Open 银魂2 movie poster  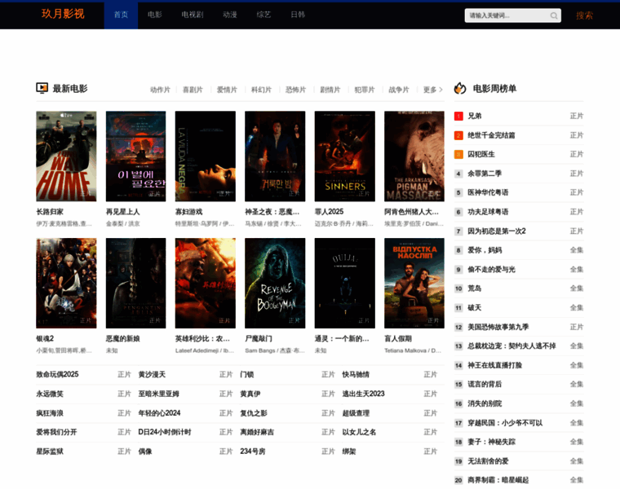66,283
